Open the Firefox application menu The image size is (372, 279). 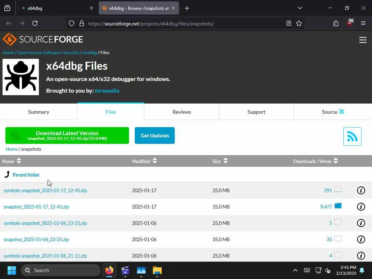363,24
